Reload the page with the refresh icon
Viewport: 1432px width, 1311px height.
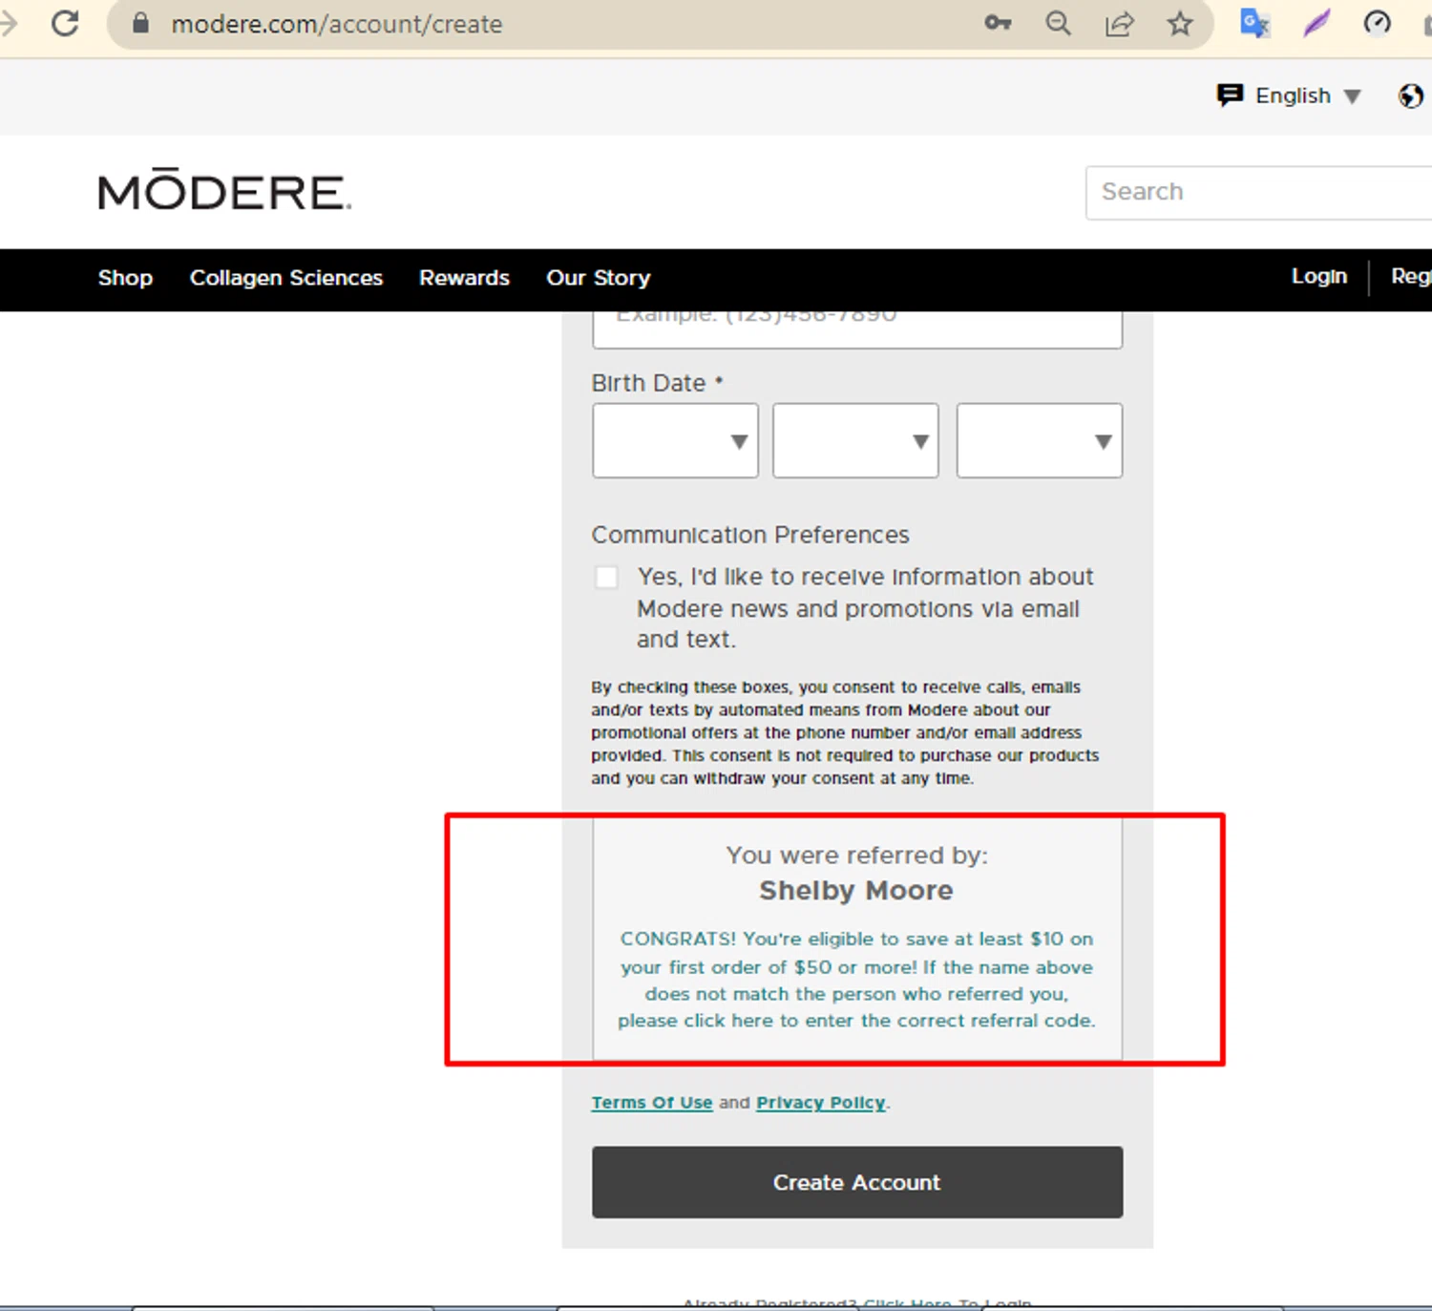click(x=65, y=23)
